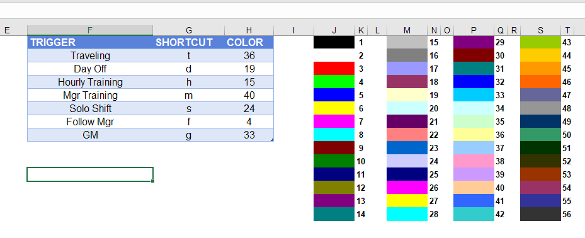The width and height of the screenshot is (585, 238).
Task: Select column P header
Action: (x=474, y=30)
